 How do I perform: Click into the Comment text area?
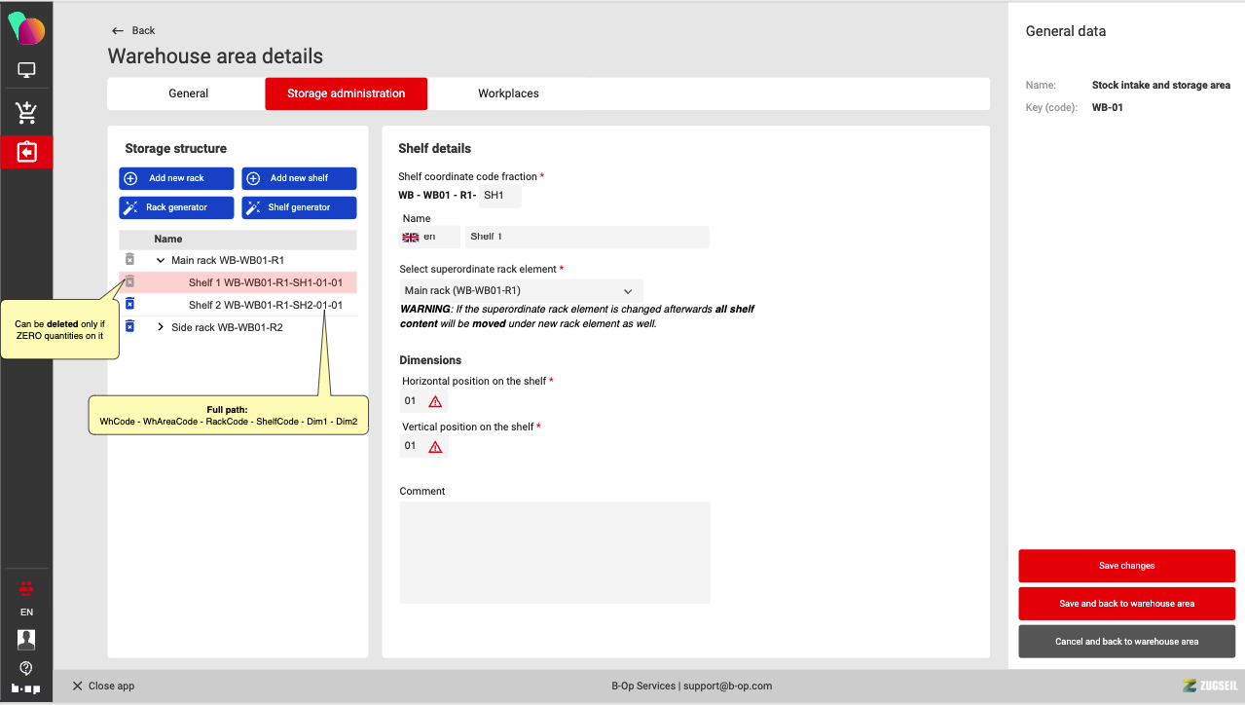tap(554, 552)
